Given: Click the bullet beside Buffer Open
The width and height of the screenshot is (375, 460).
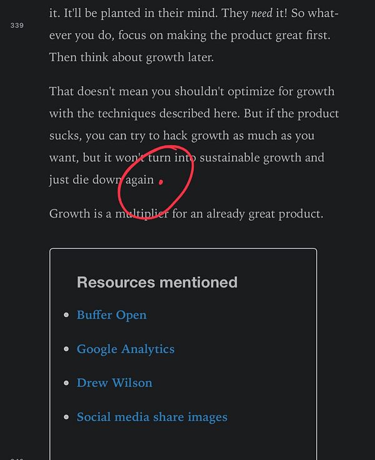Looking at the screenshot, I should [66, 315].
